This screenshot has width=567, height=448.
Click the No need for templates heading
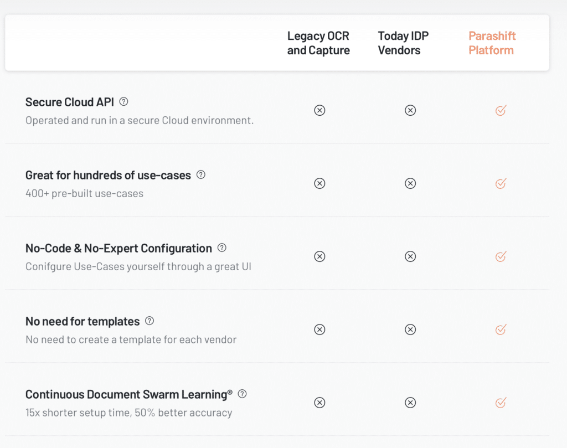pos(83,321)
